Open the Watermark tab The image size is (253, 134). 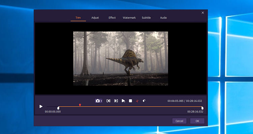pyautogui.click(x=129, y=18)
